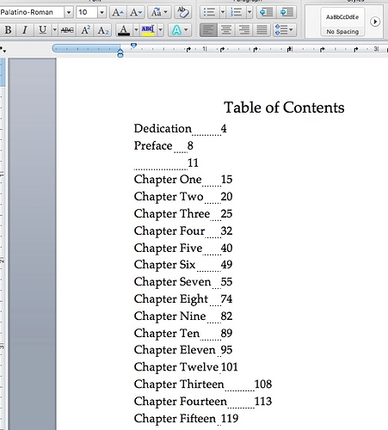The width and height of the screenshot is (388, 430).
Task: Click the tab stop type selector on ruler
Action: (x=3, y=50)
